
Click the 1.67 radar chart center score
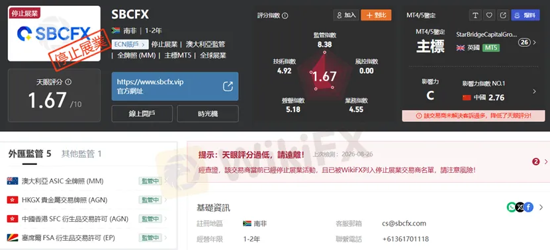(324, 76)
